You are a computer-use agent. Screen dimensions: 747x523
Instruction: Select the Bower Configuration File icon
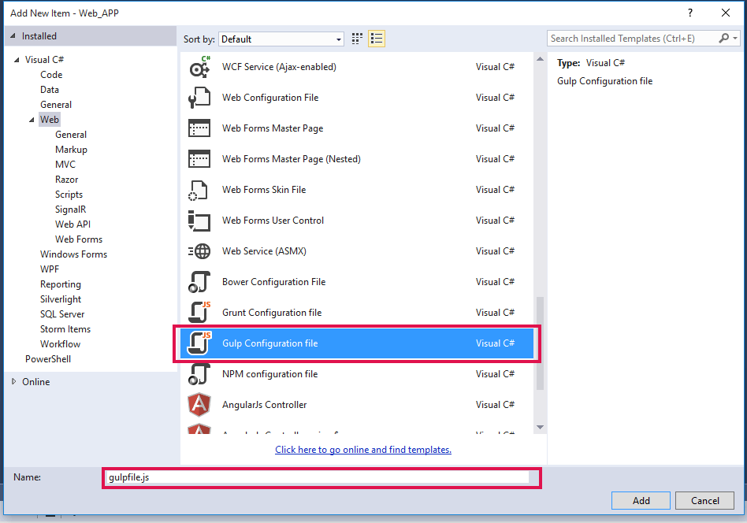tap(199, 282)
